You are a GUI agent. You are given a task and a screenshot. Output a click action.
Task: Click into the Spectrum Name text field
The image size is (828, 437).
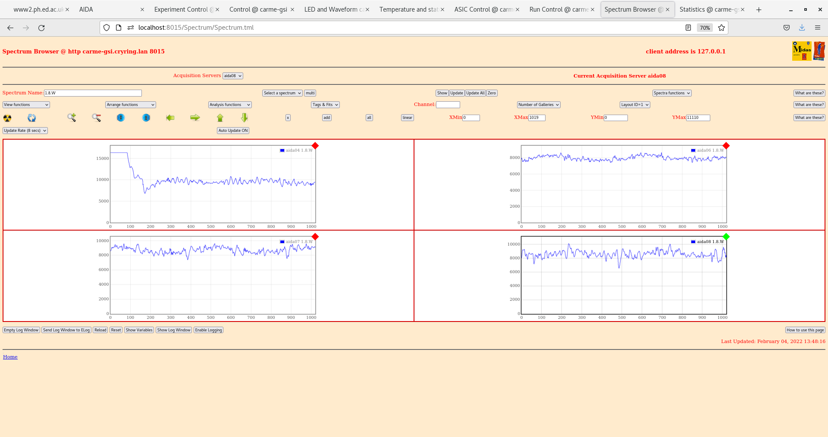point(93,93)
